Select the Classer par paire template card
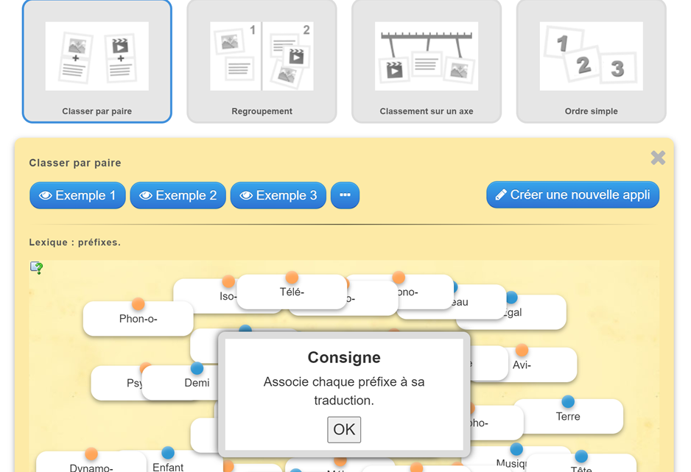 click(97, 61)
